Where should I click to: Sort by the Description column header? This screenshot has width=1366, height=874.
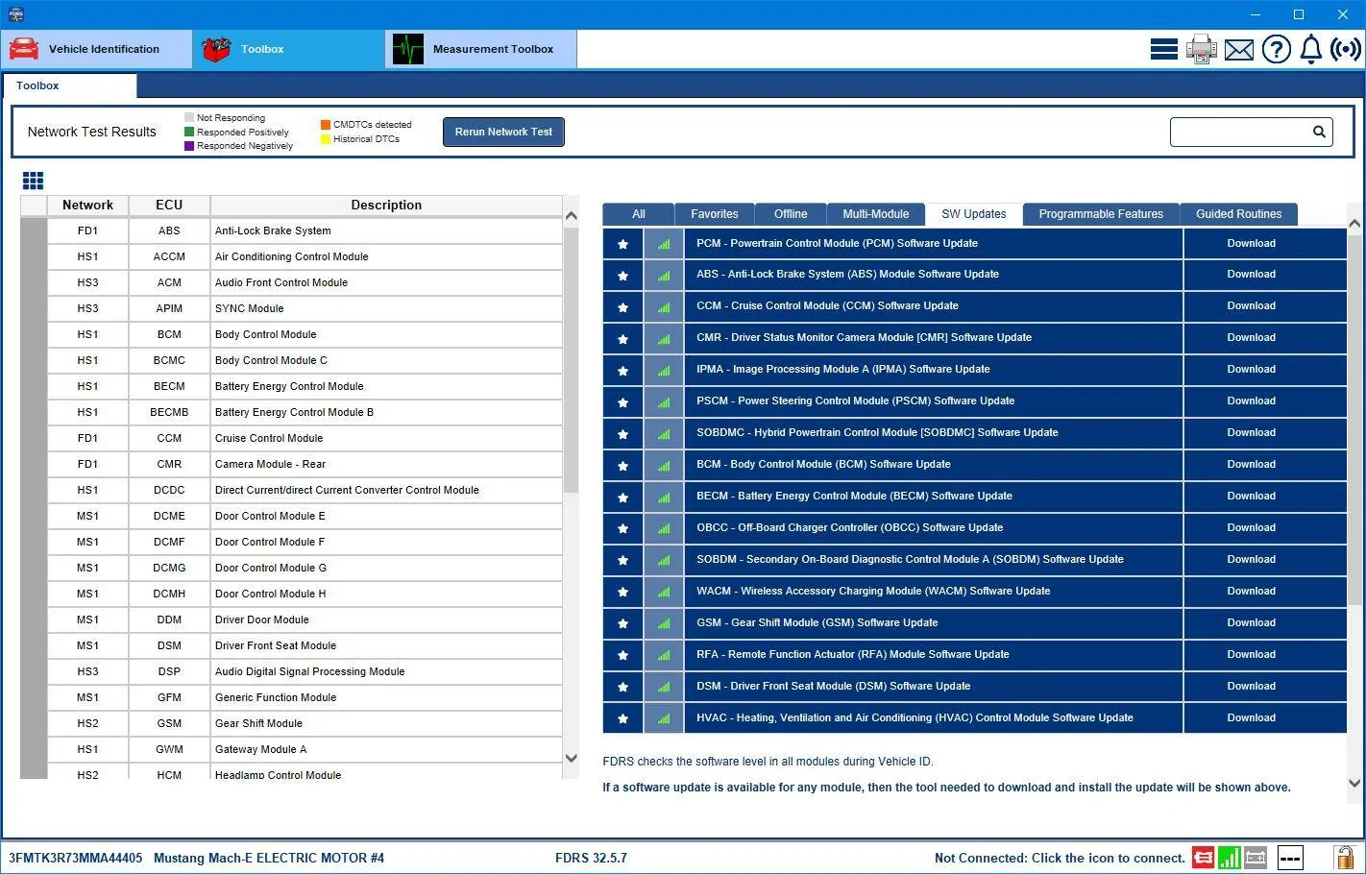pos(386,206)
